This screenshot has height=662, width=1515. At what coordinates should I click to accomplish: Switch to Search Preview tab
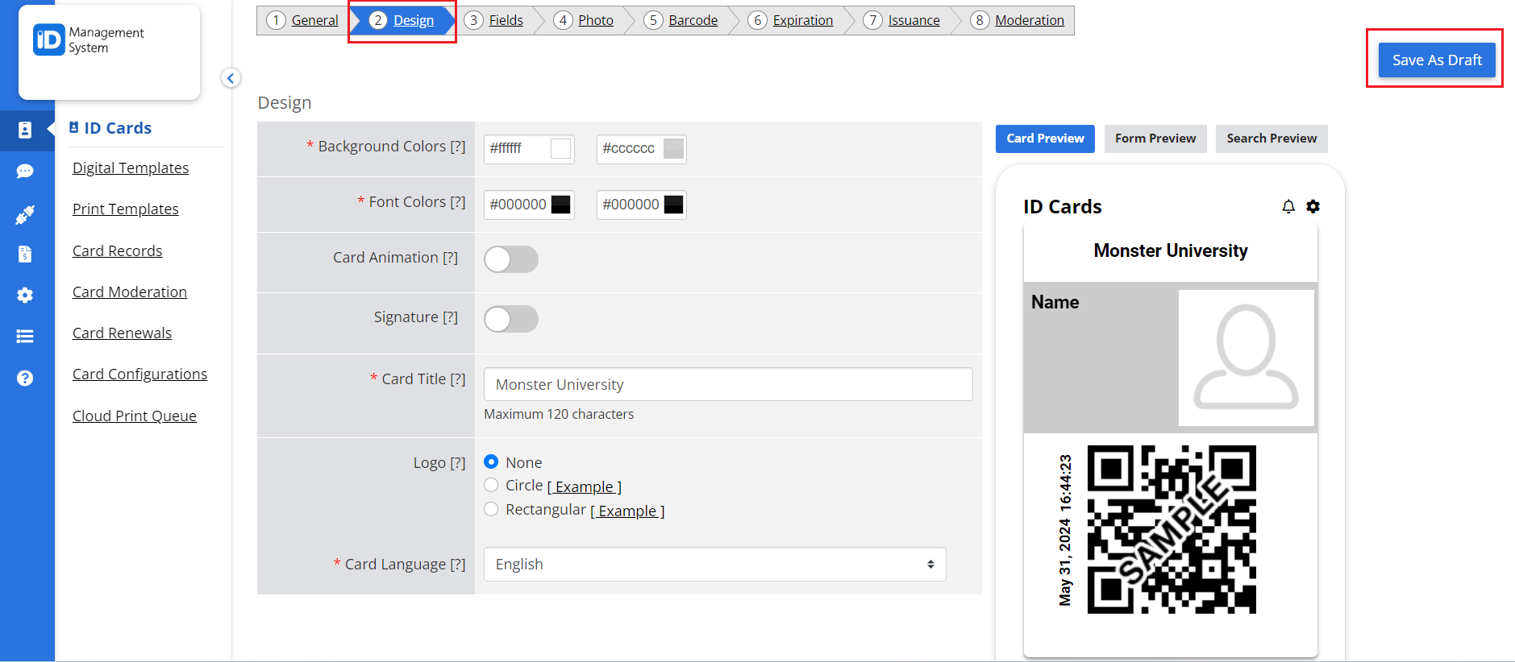[x=1272, y=139]
